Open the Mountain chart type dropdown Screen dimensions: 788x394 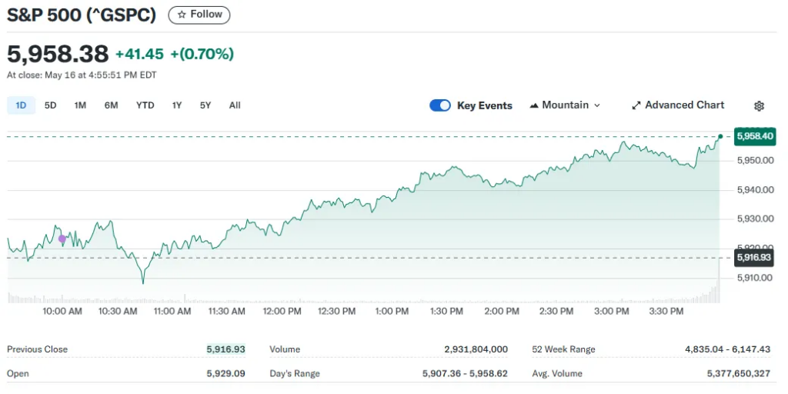click(x=565, y=105)
